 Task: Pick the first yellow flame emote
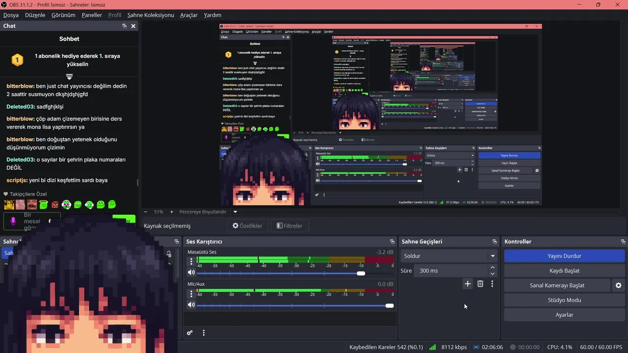coord(9,204)
